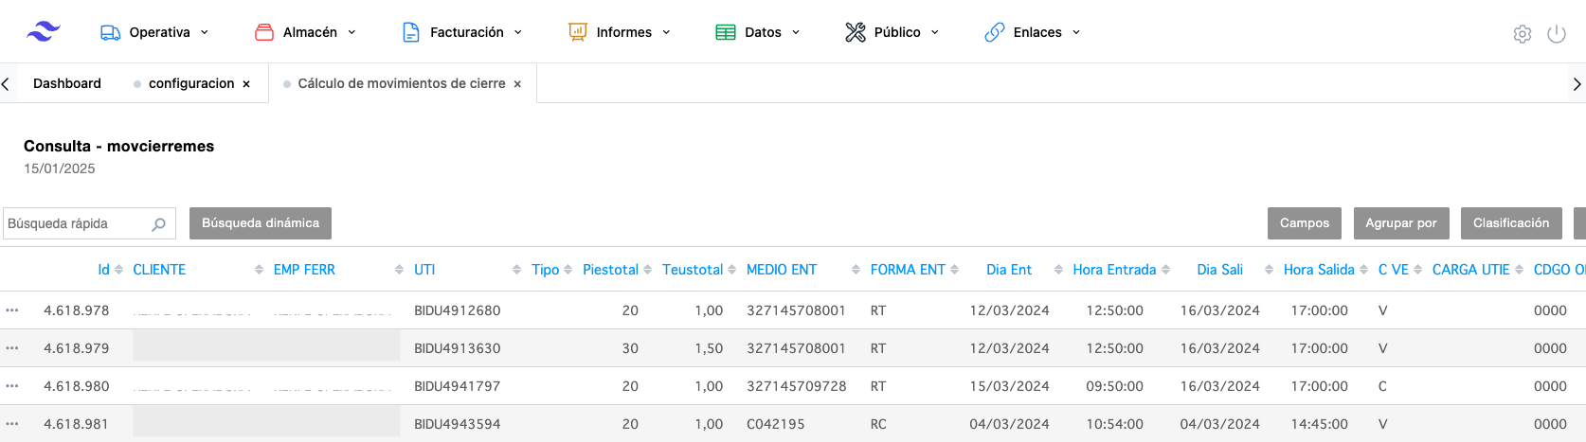
Task: Open the settings gear icon
Action: (1522, 34)
